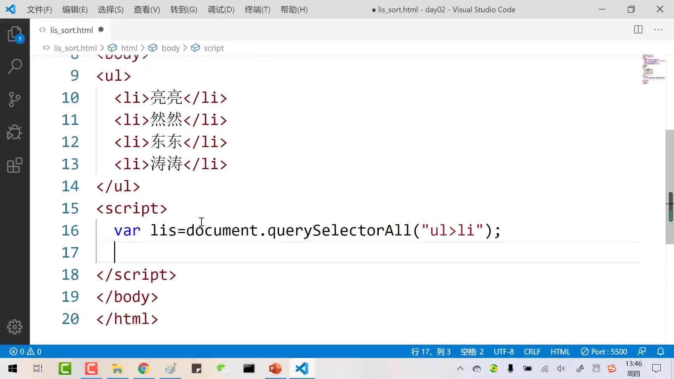674x379 pixels.
Task: Launch Google Chrome from the taskbar
Action: 144,368
